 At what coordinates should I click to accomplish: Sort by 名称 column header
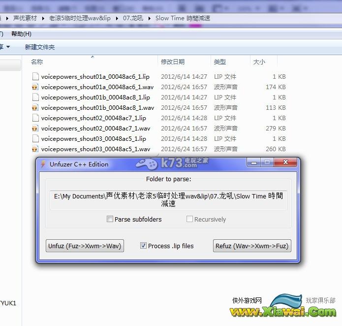[x=37, y=62]
